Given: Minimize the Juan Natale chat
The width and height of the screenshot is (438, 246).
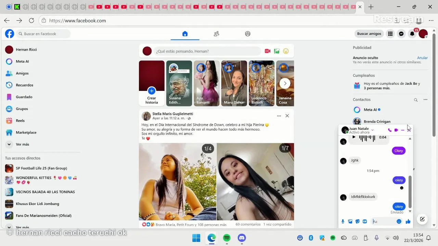Looking at the screenshot, I should coord(402,130).
